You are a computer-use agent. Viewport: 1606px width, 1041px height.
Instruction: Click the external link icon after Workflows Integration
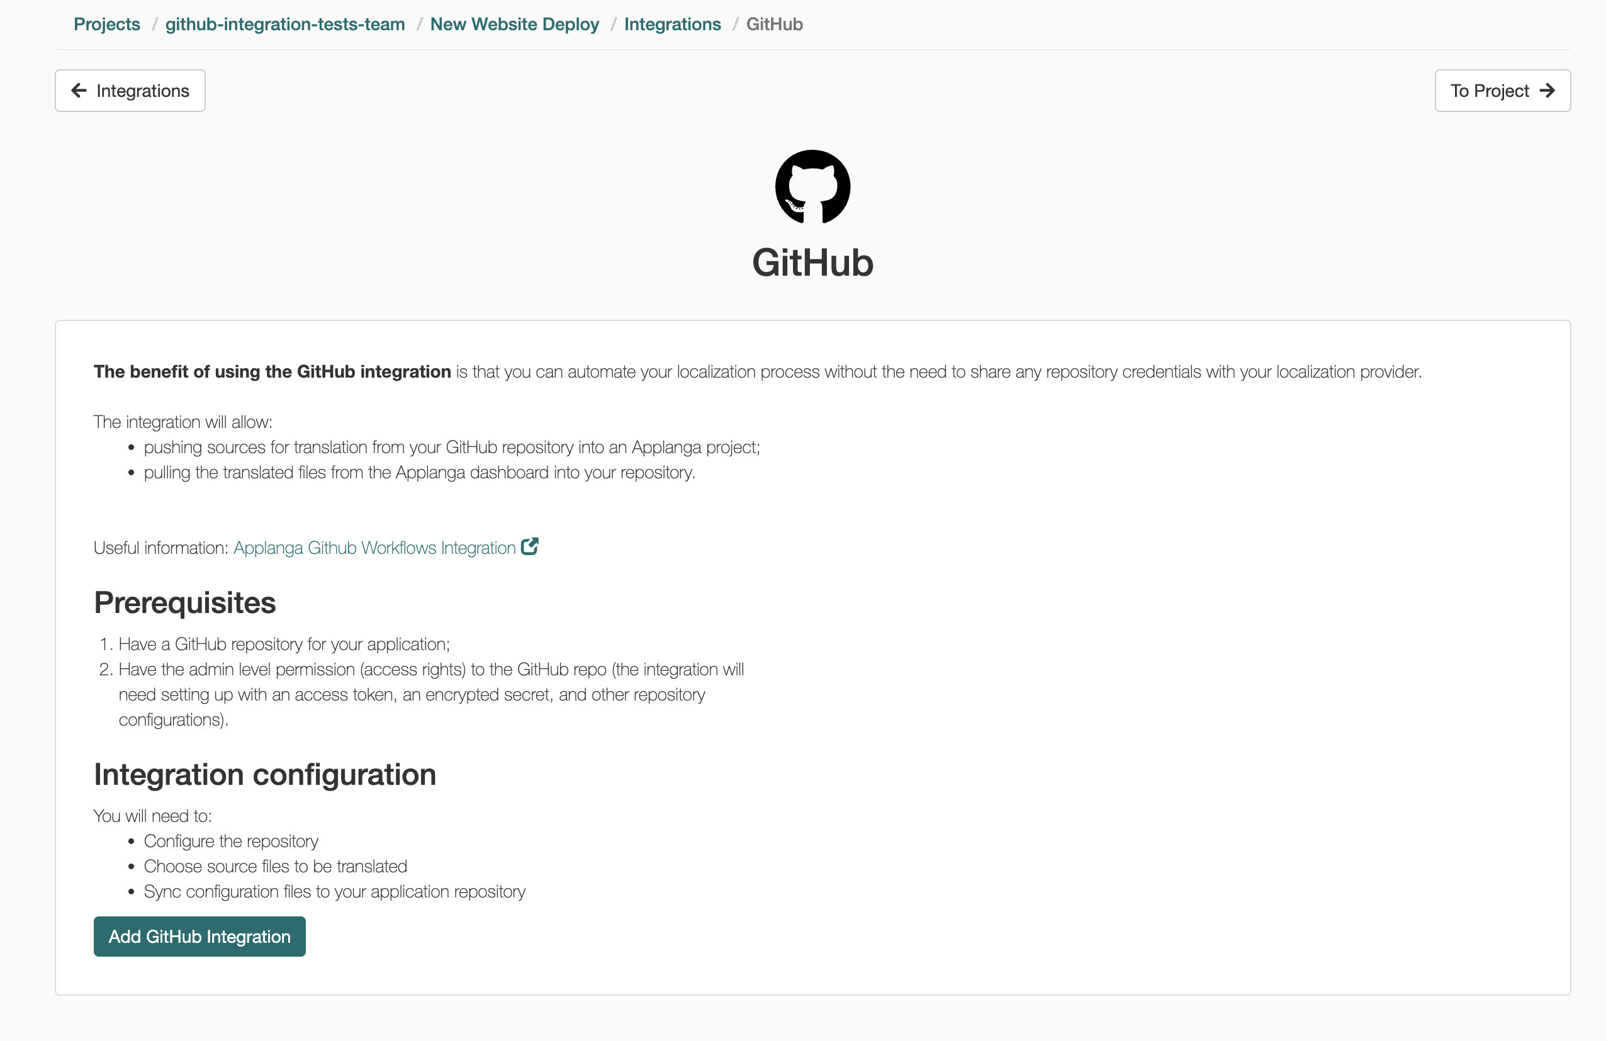point(530,546)
